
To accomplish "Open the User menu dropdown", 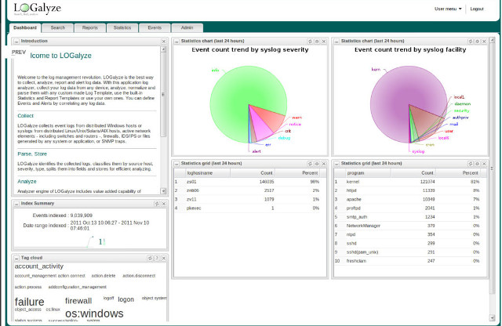I will click(447, 9).
